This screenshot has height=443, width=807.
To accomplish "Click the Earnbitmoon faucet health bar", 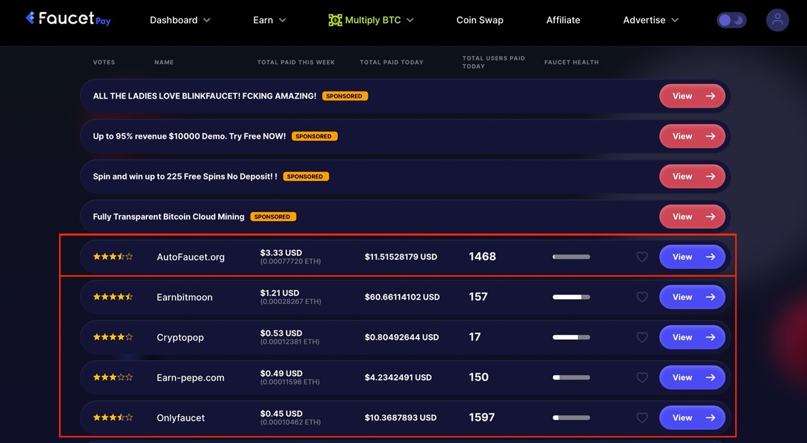I will point(571,297).
